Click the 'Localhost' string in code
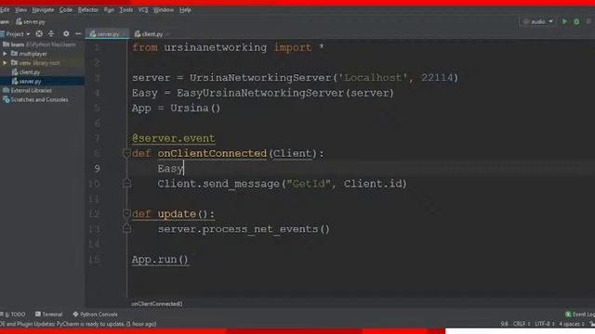 tap(372, 78)
